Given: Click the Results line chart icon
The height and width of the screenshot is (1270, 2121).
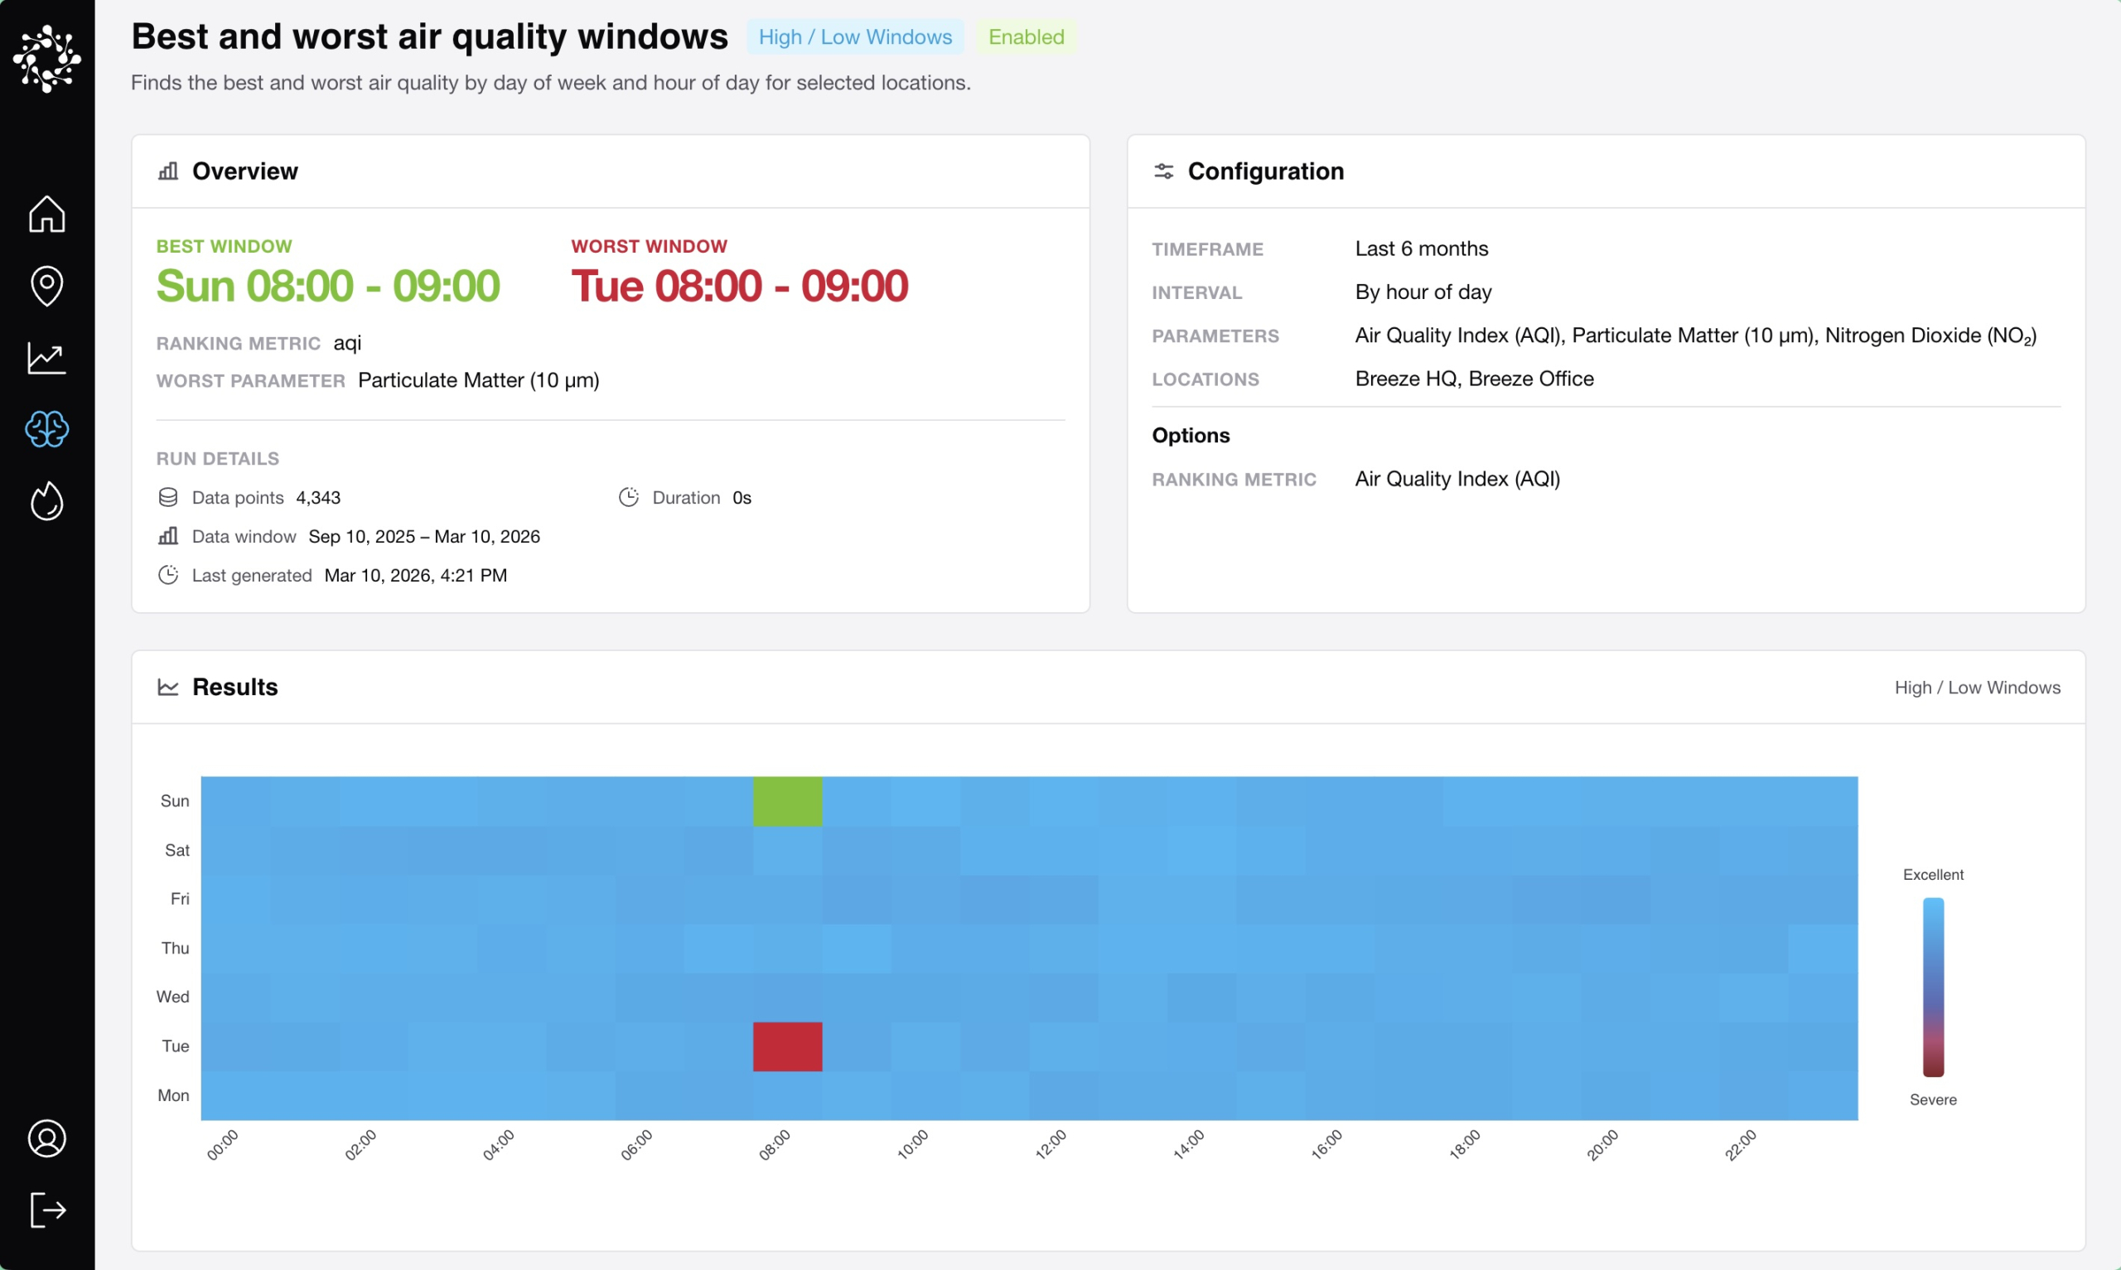Looking at the screenshot, I should [168, 688].
